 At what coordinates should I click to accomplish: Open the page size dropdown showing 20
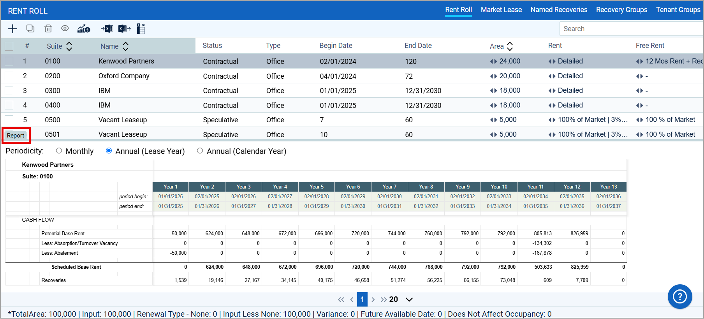[409, 300]
